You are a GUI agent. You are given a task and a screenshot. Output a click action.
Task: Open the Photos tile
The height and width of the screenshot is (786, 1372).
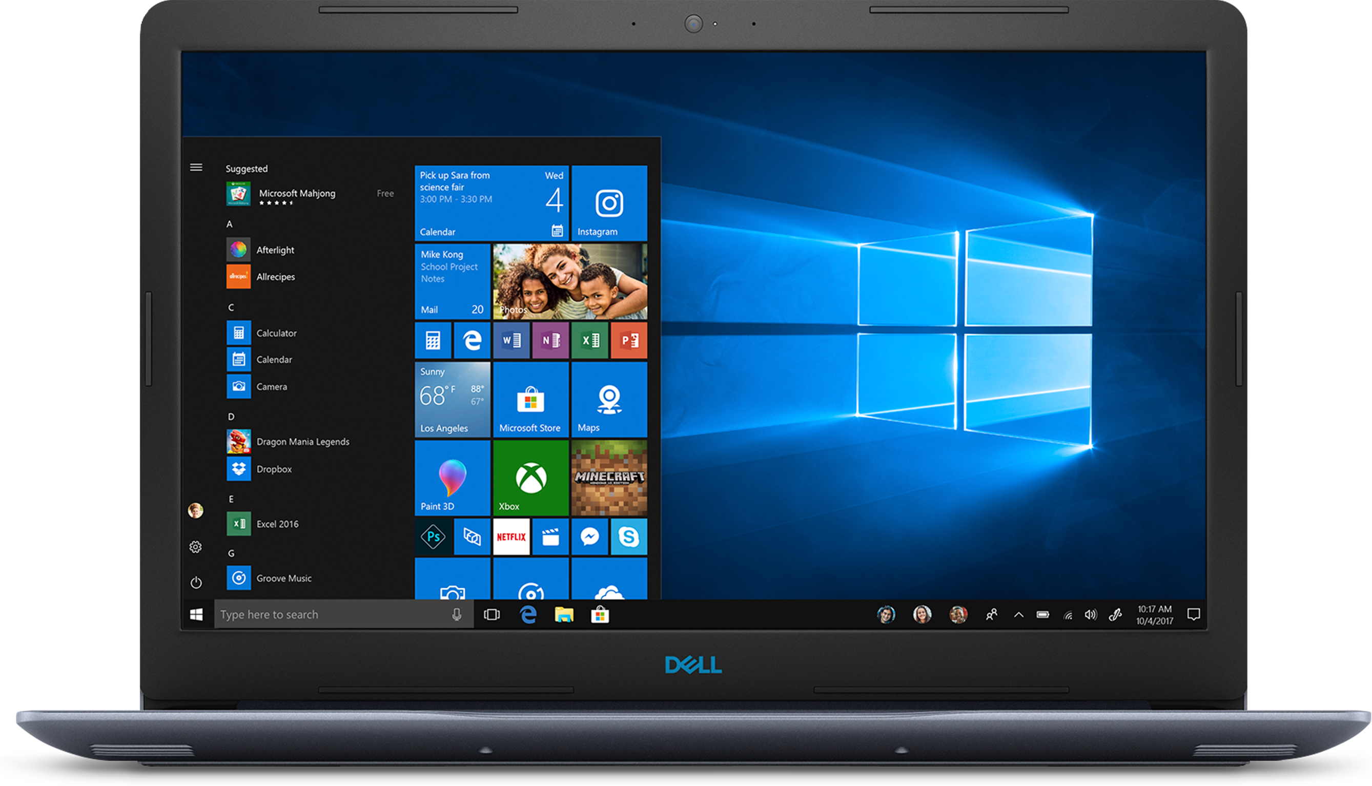click(x=570, y=281)
